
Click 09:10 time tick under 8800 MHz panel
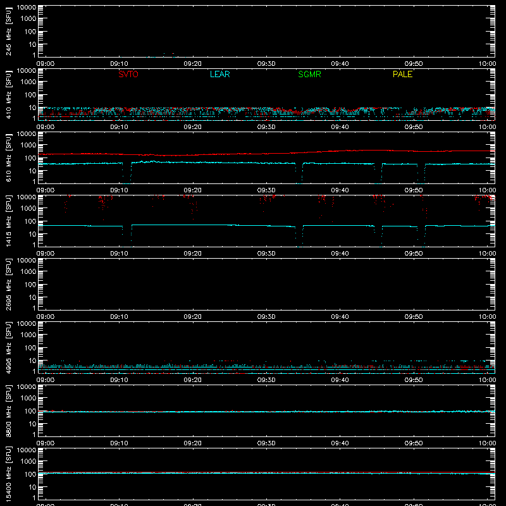119,443
